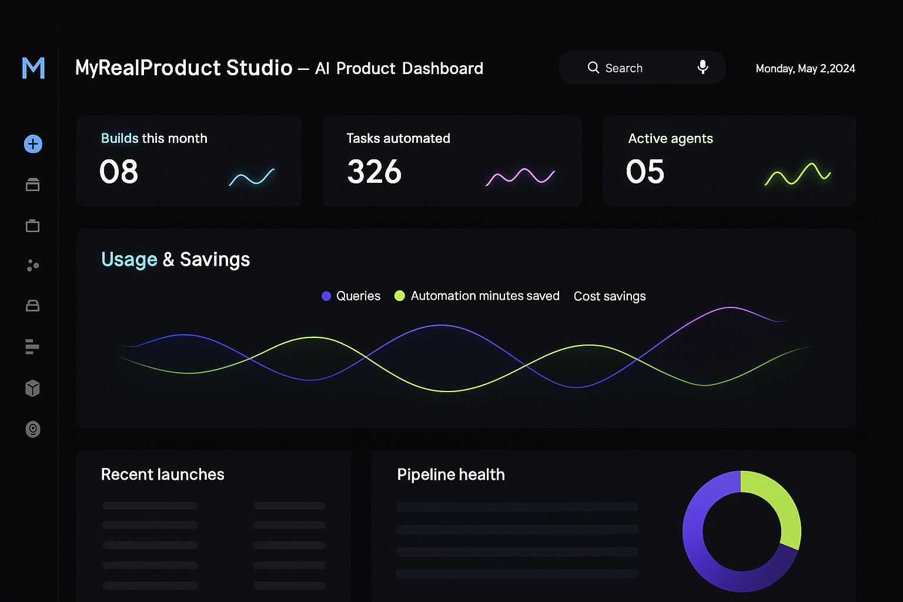Click the blue M logo
This screenshot has height=602, width=903.
(x=33, y=68)
